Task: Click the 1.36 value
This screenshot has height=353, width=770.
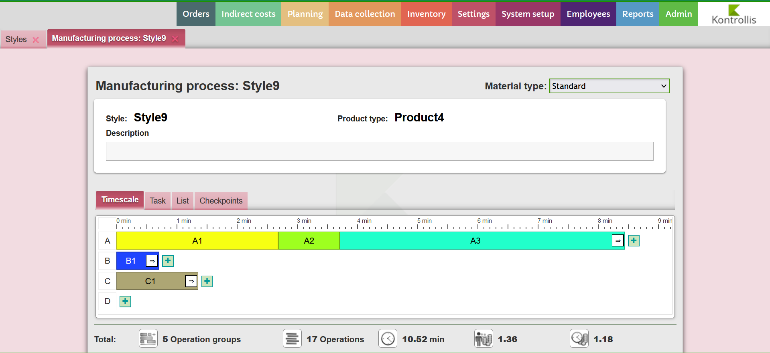Action: coord(508,339)
